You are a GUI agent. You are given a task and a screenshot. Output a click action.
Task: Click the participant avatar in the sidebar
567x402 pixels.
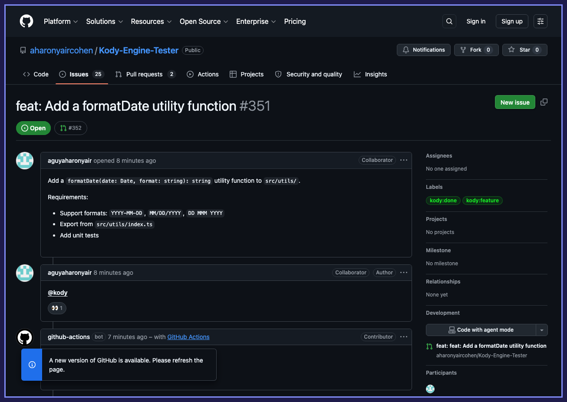tap(430, 389)
